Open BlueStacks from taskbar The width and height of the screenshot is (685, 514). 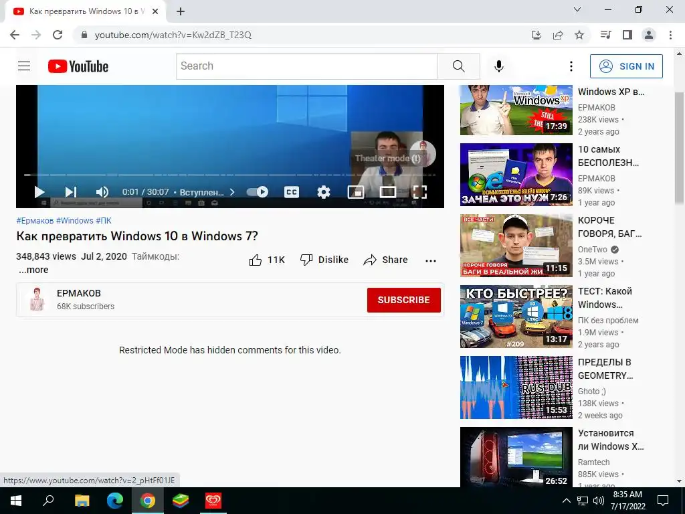click(x=181, y=501)
